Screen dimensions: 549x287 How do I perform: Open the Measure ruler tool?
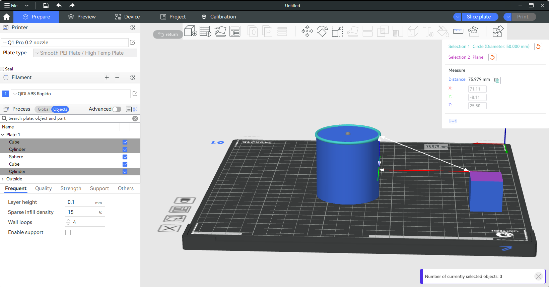(x=458, y=32)
